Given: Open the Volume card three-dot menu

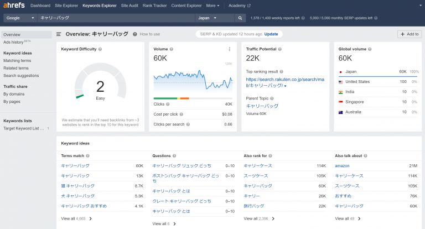Looking at the screenshot, I should tap(229, 49).
